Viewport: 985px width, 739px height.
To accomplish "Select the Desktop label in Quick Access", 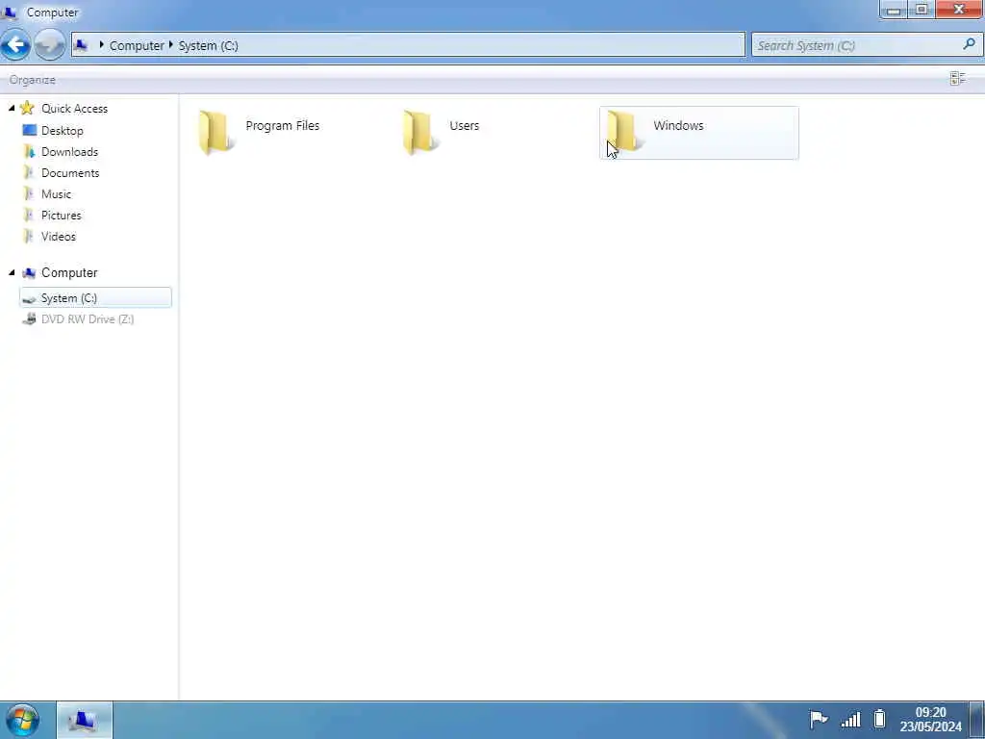I will point(63,131).
